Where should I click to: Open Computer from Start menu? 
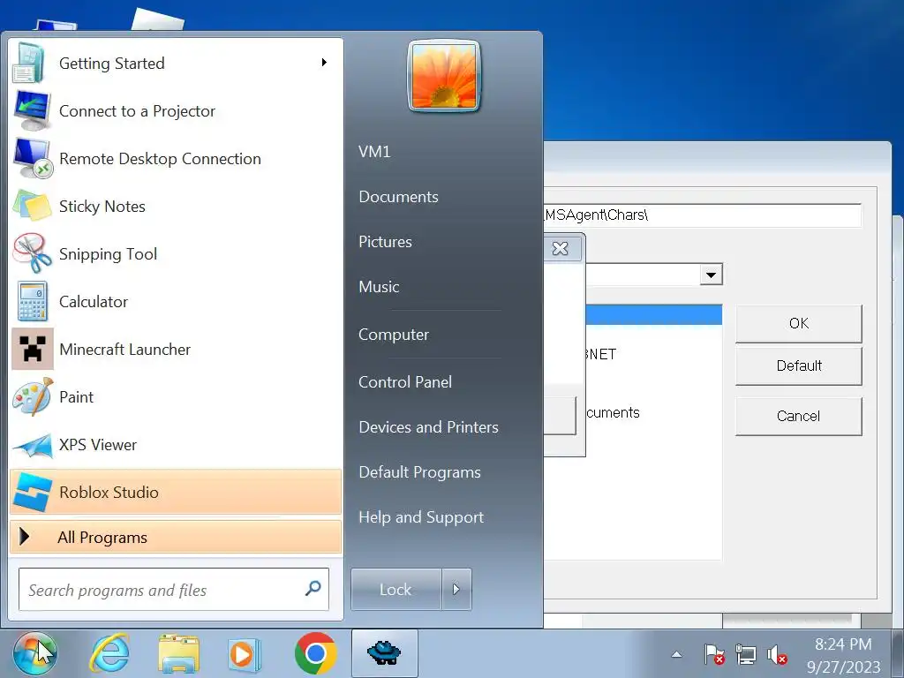coord(394,335)
